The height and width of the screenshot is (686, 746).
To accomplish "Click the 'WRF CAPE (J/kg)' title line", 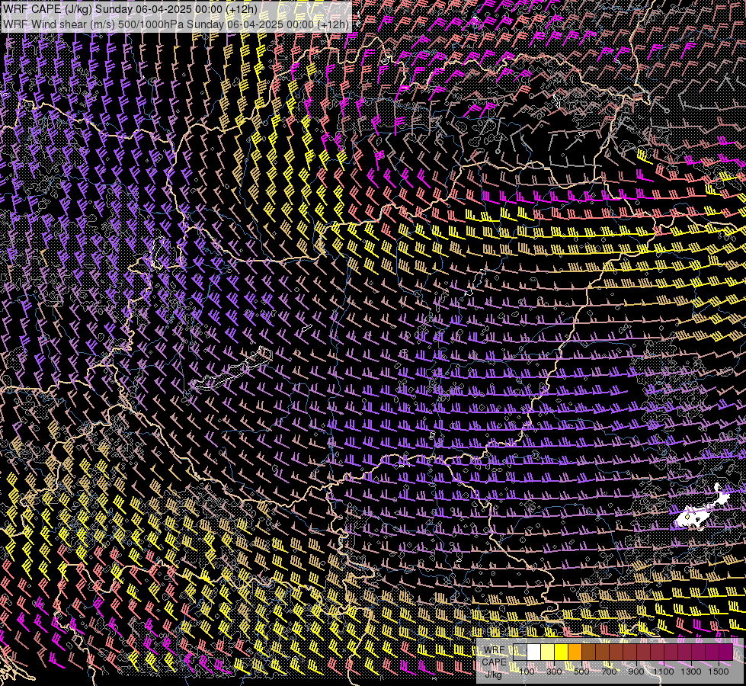I will point(130,9).
